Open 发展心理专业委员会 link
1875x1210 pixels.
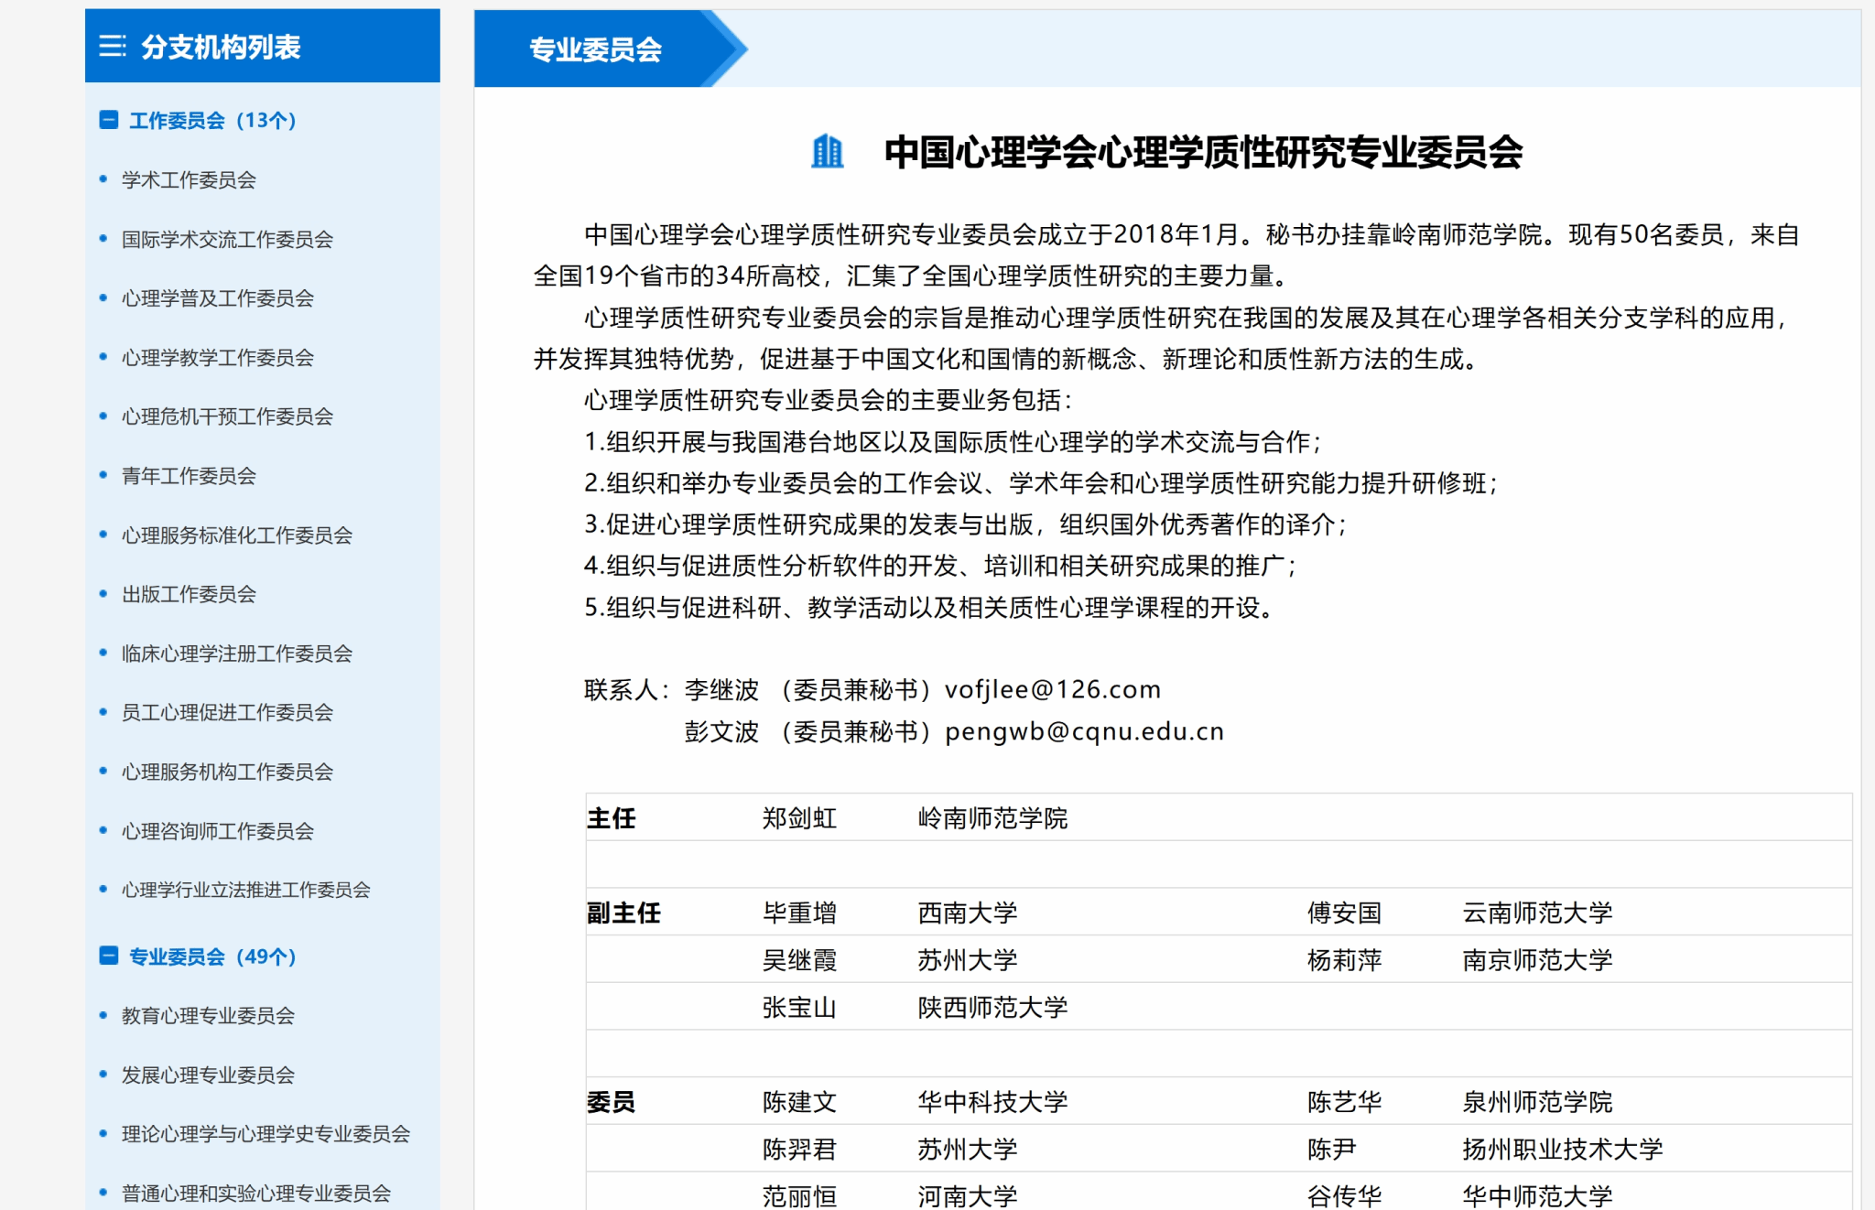click(x=208, y=1075)
